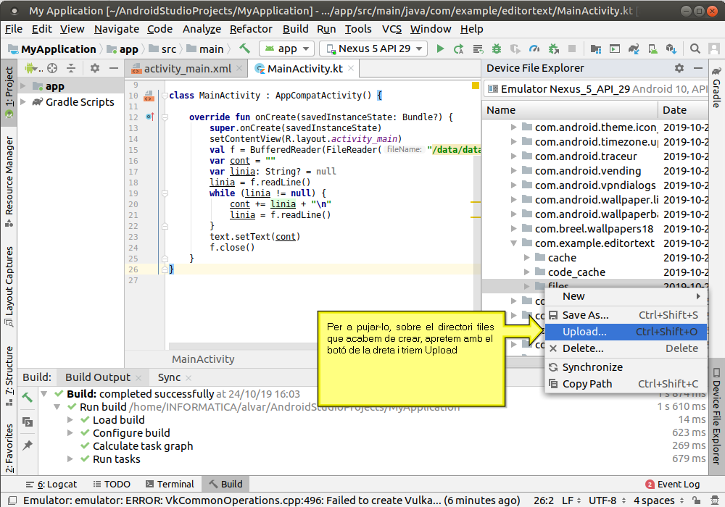Click the inspector face icon in status bar

(715, 500)
